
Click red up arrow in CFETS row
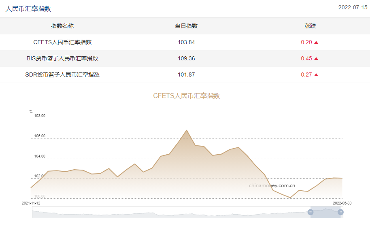pos(316,42)
